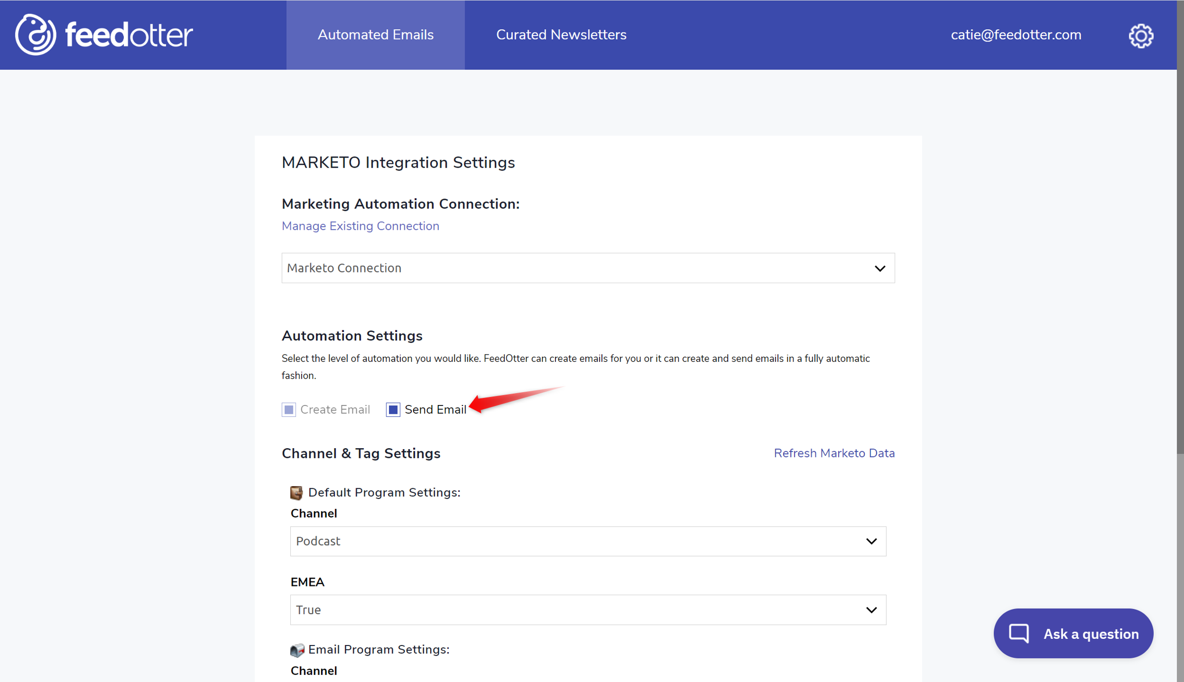Image resolution: width=1184 pixels, height=682 pixels.
Task: Click the Manage Existing Connection link
Action: tap(360, 226)
